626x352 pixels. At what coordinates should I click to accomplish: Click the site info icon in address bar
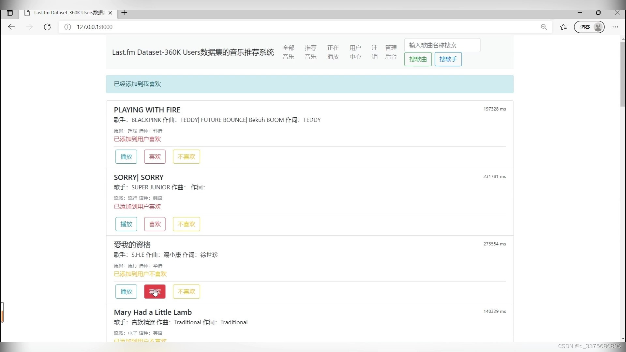pos(67,27)
